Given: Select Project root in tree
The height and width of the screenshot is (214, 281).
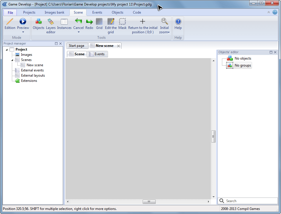Looking at the screenshot, I should click(21, 49).
